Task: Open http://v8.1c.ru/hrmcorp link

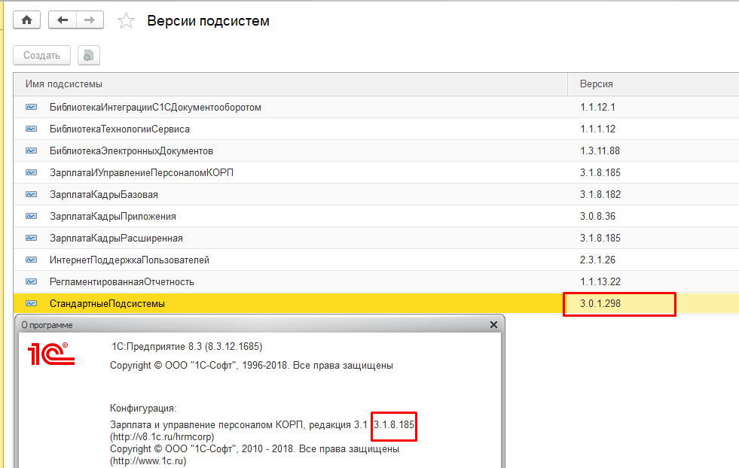Action: (162, 437)
